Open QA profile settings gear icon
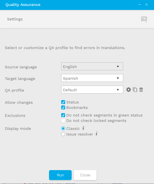This screenshot has width=154, height=184. pyautogui.click(x=128, y=90)
